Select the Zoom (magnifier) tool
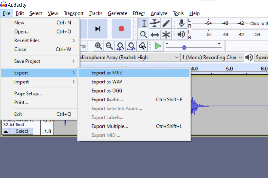 click(144, 35)
